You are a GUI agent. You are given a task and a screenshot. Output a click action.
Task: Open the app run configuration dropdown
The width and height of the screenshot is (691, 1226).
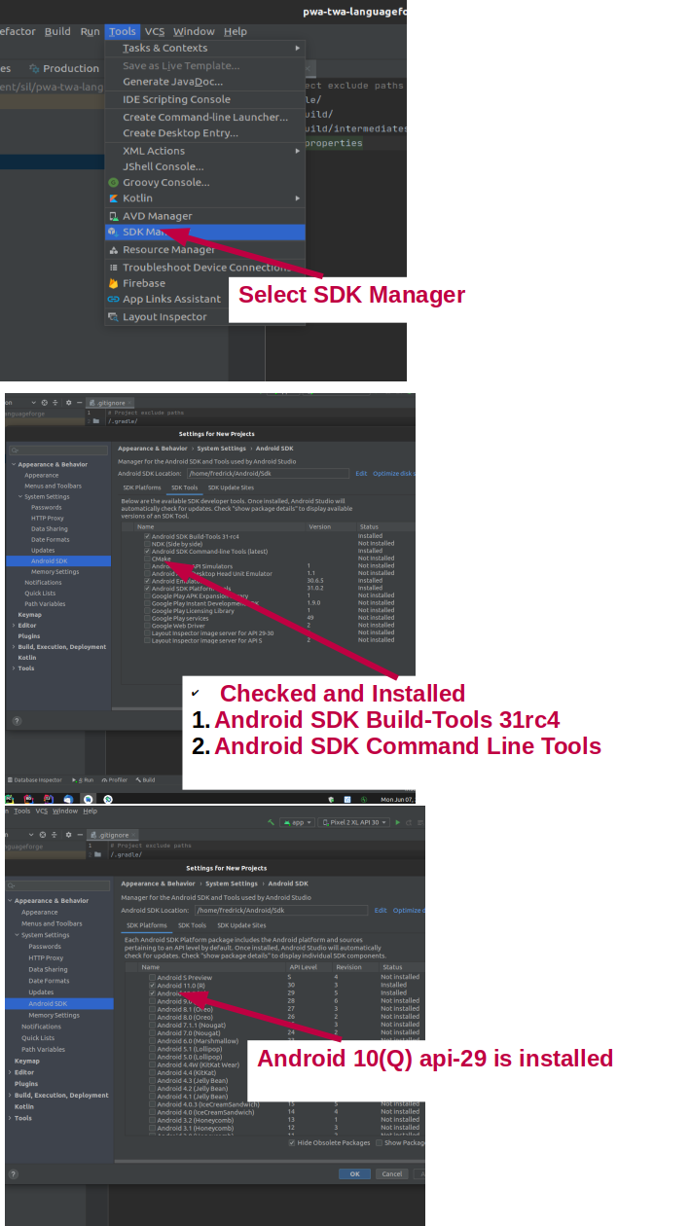297,822
